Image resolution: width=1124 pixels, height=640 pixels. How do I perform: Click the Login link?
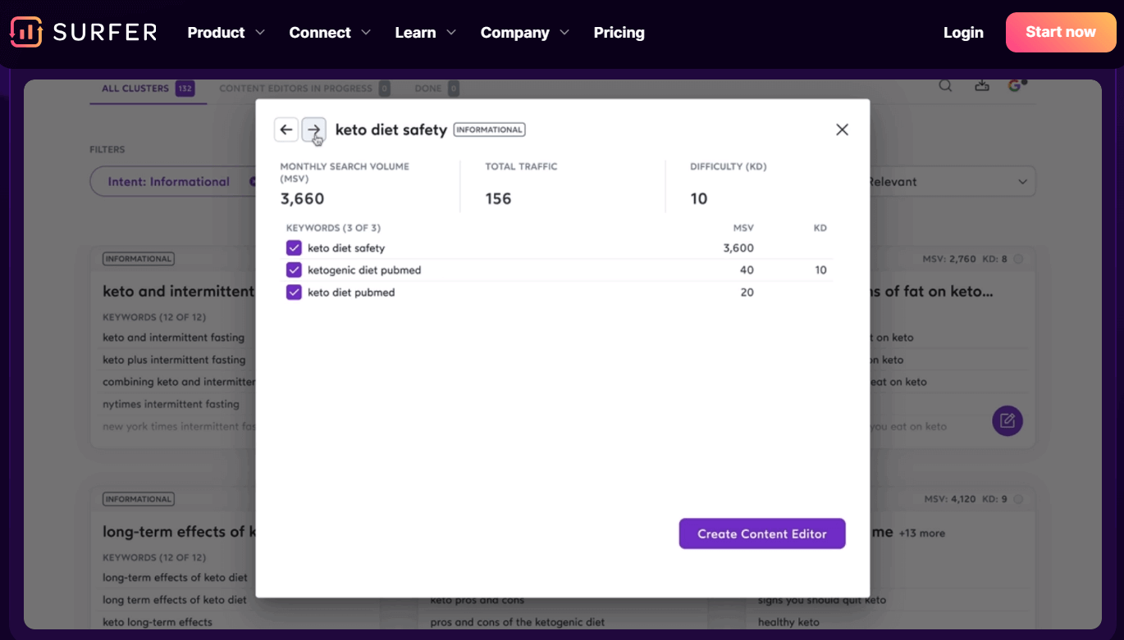pos(963,33)
